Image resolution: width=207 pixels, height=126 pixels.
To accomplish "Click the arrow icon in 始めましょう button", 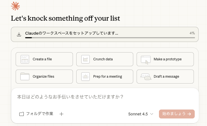I will point(189,114).
